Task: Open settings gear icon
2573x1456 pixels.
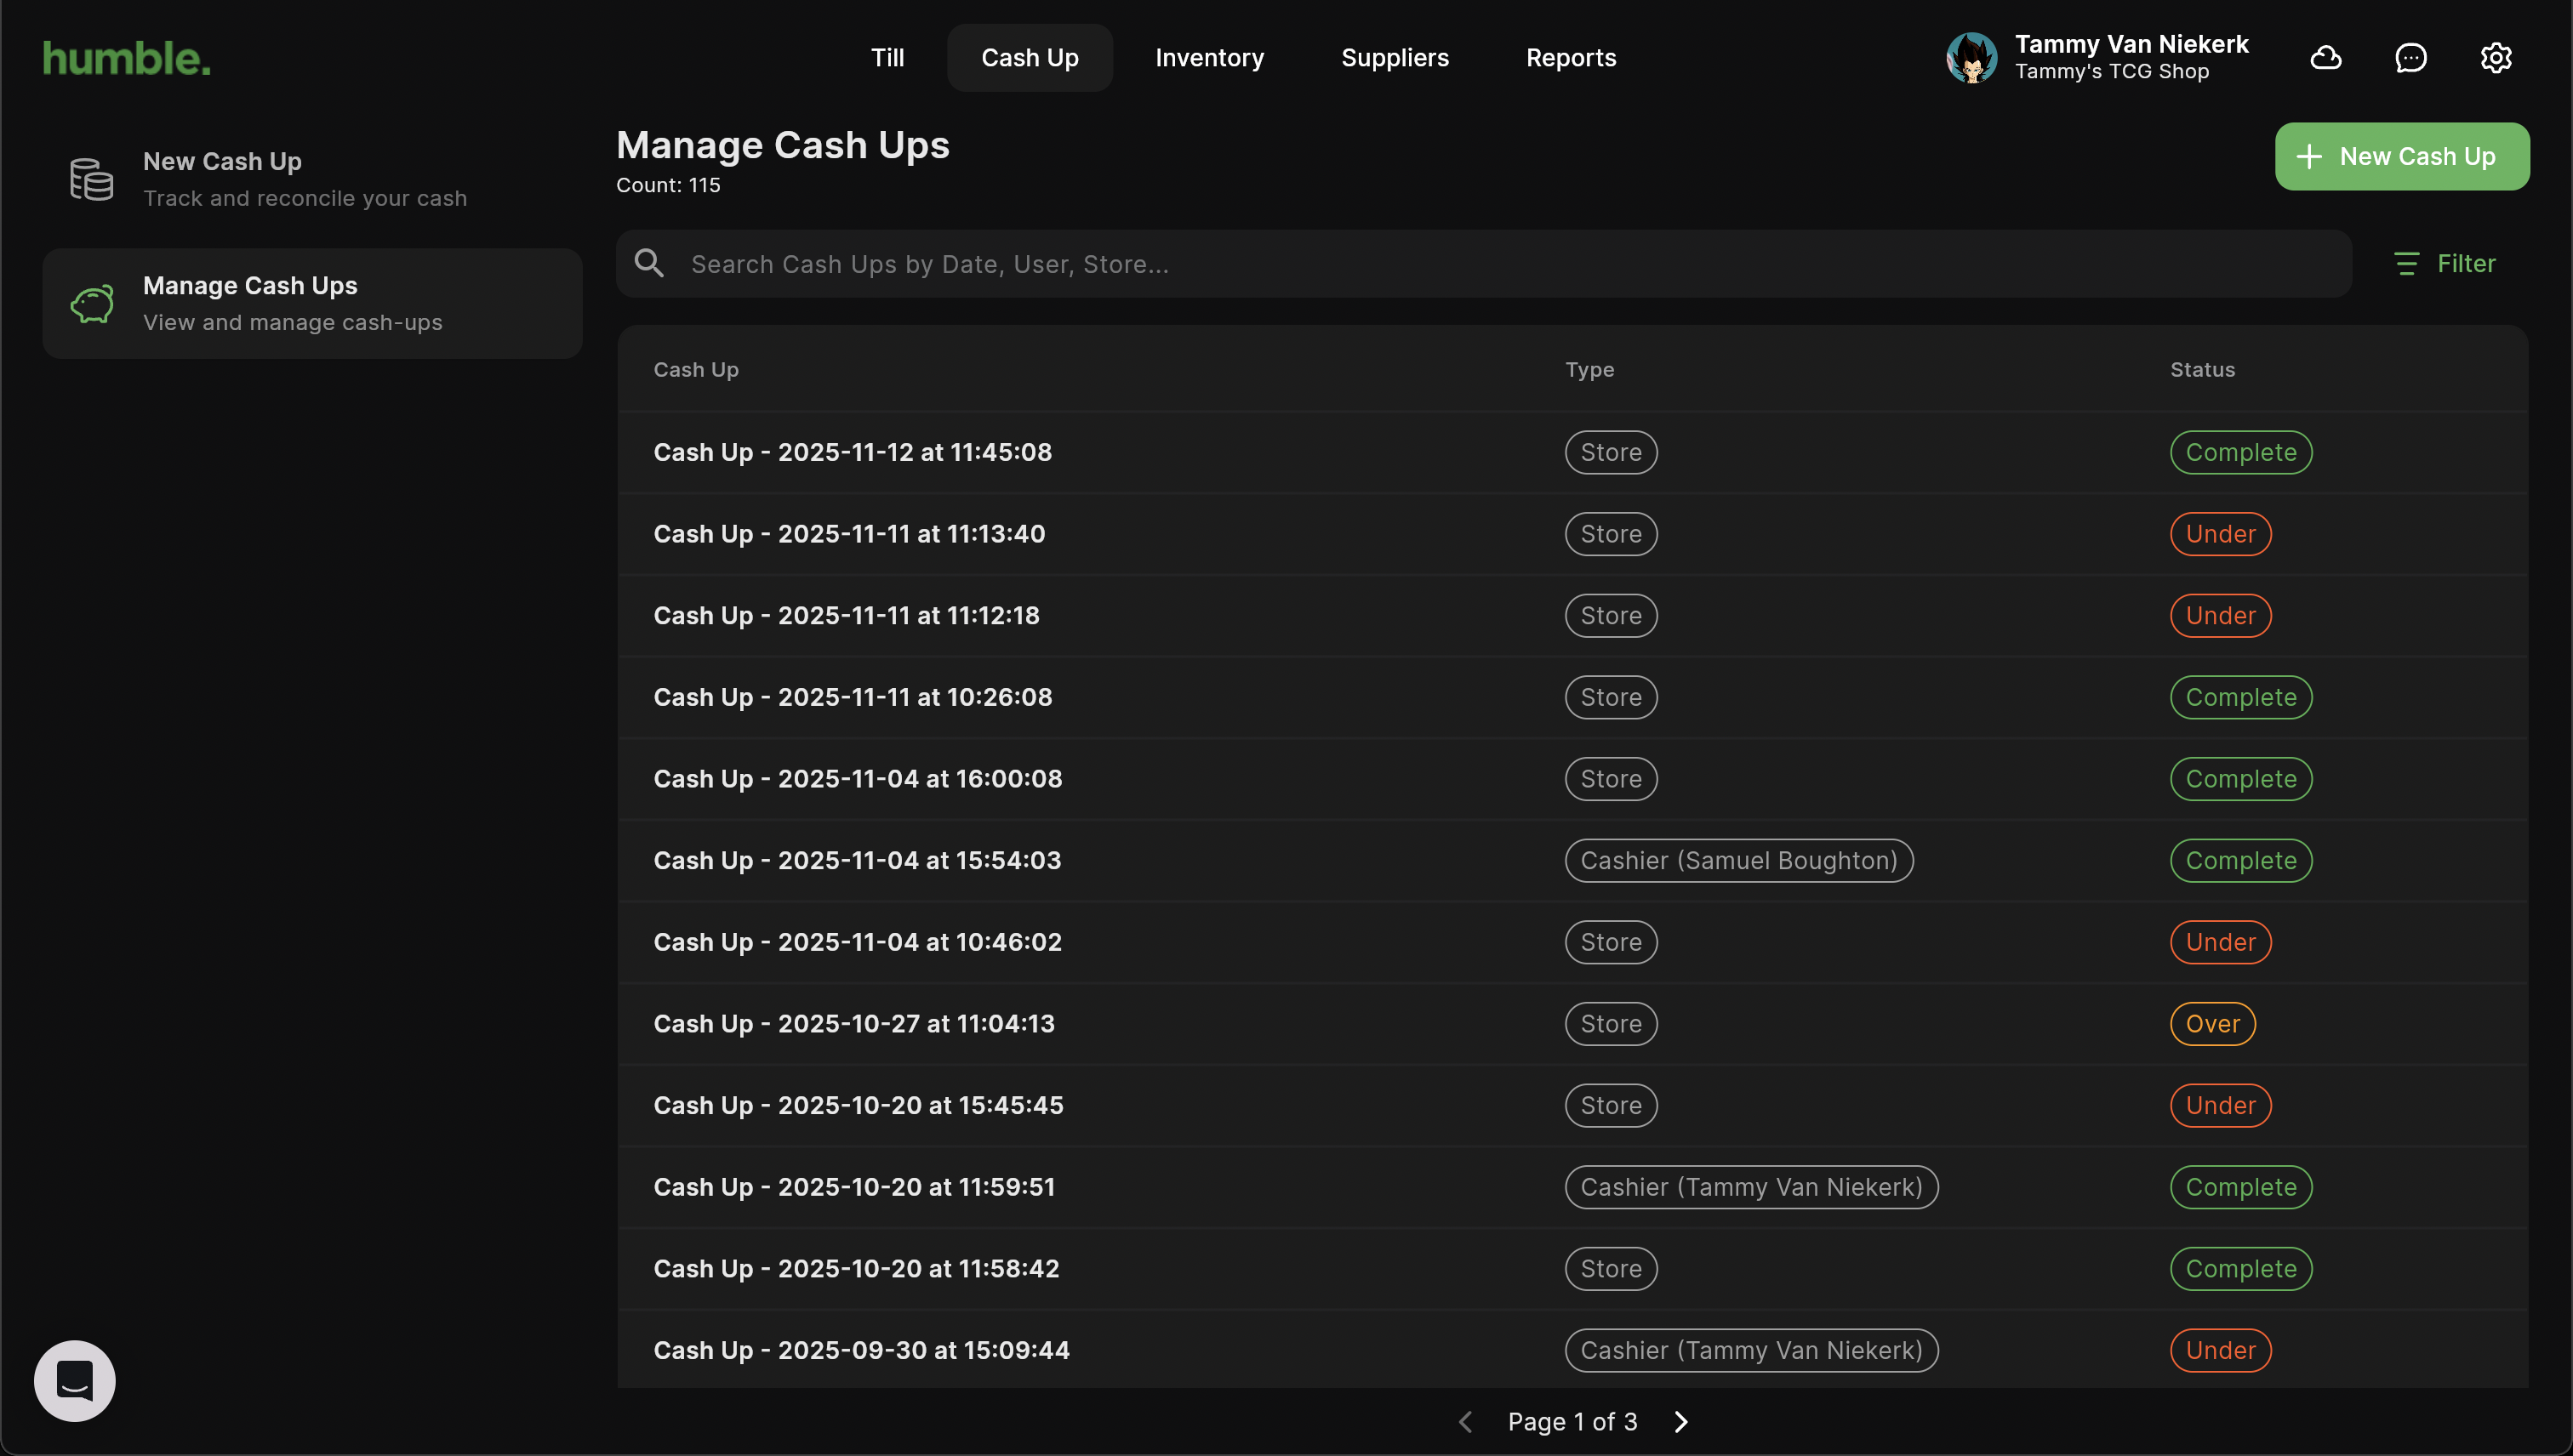Action: (x=2496, y=58)
